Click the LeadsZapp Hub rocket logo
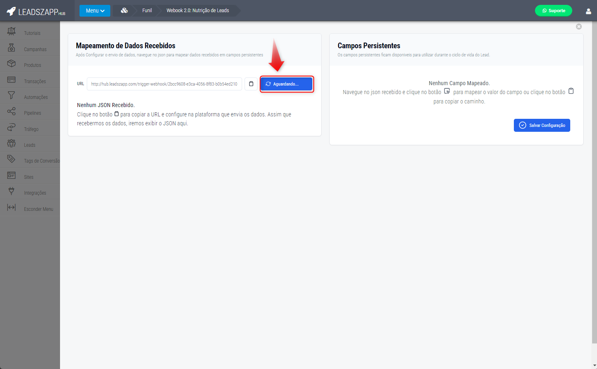 [36, 11]
